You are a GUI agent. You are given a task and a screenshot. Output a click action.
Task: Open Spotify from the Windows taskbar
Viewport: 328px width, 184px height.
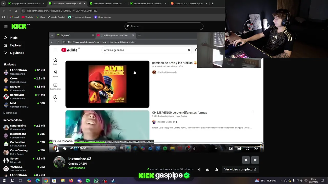(x=88, y=181)
